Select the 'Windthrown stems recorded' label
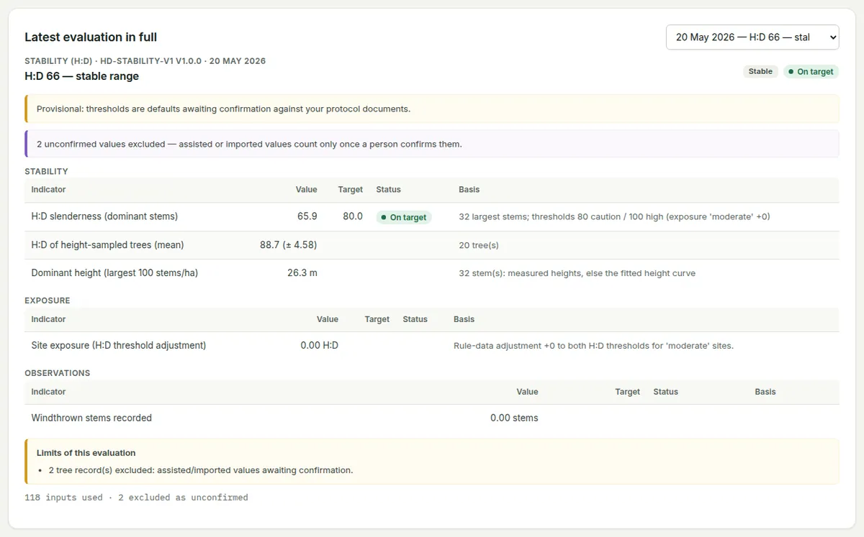 click(x=91, y=418)
